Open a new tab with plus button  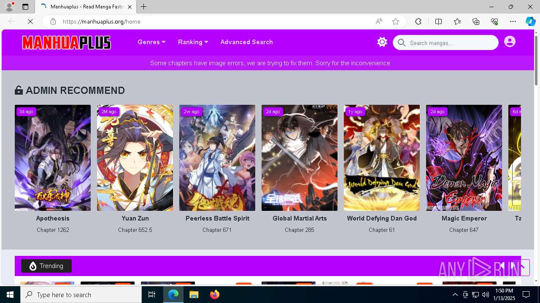click(x=144, y=7)
